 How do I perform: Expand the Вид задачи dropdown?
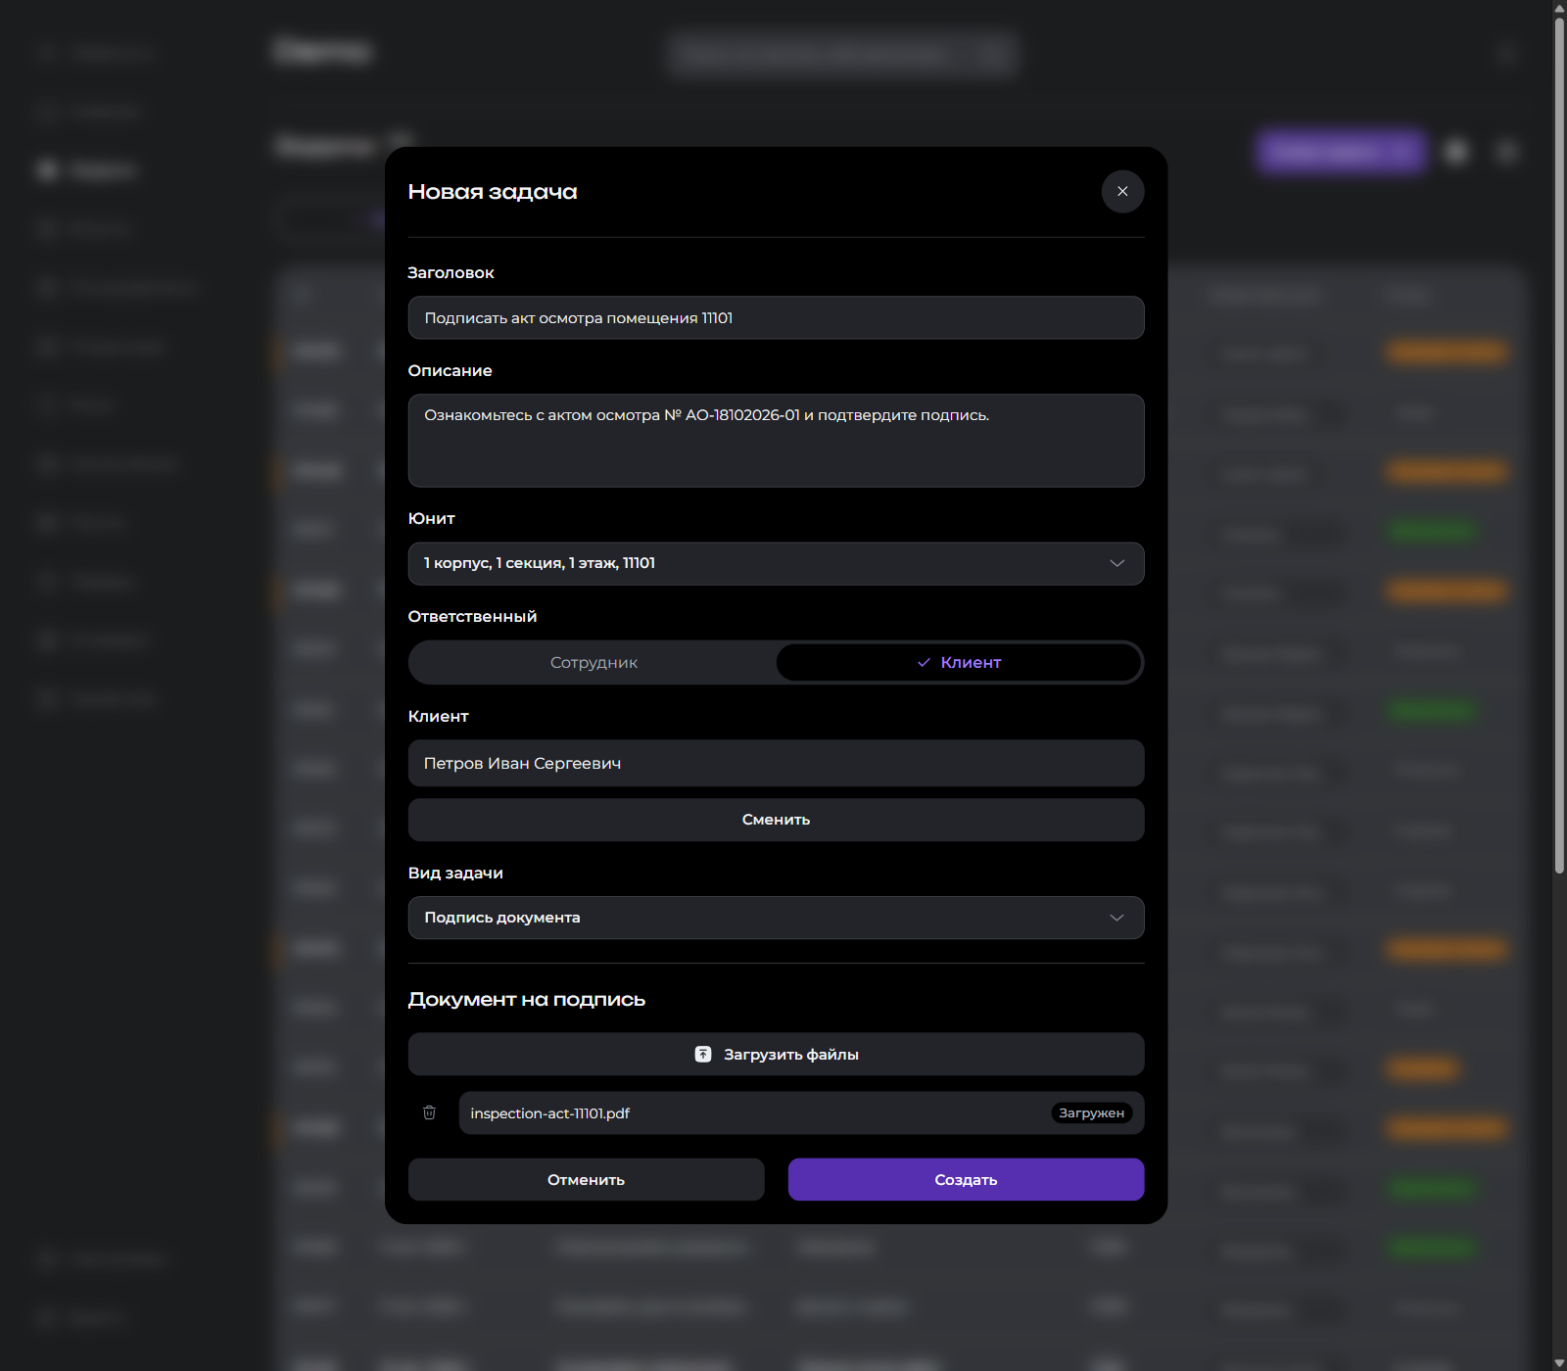(x=776, y=918)
